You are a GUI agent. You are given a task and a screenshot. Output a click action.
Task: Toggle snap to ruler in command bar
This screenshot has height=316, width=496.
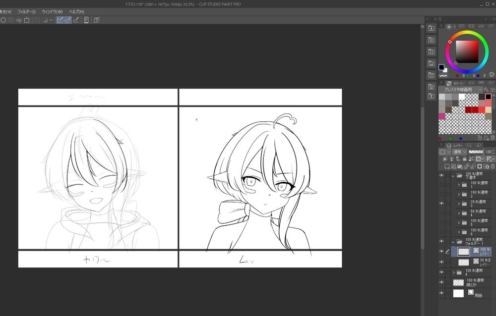tap(60, 20)
